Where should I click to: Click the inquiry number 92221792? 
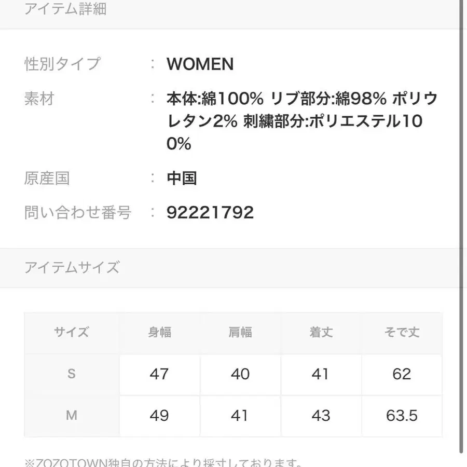click(210, 212)
